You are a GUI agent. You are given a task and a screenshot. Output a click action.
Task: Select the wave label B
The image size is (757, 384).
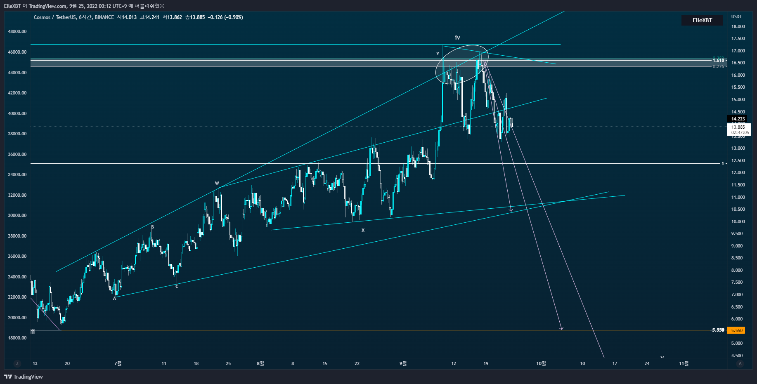152,227
